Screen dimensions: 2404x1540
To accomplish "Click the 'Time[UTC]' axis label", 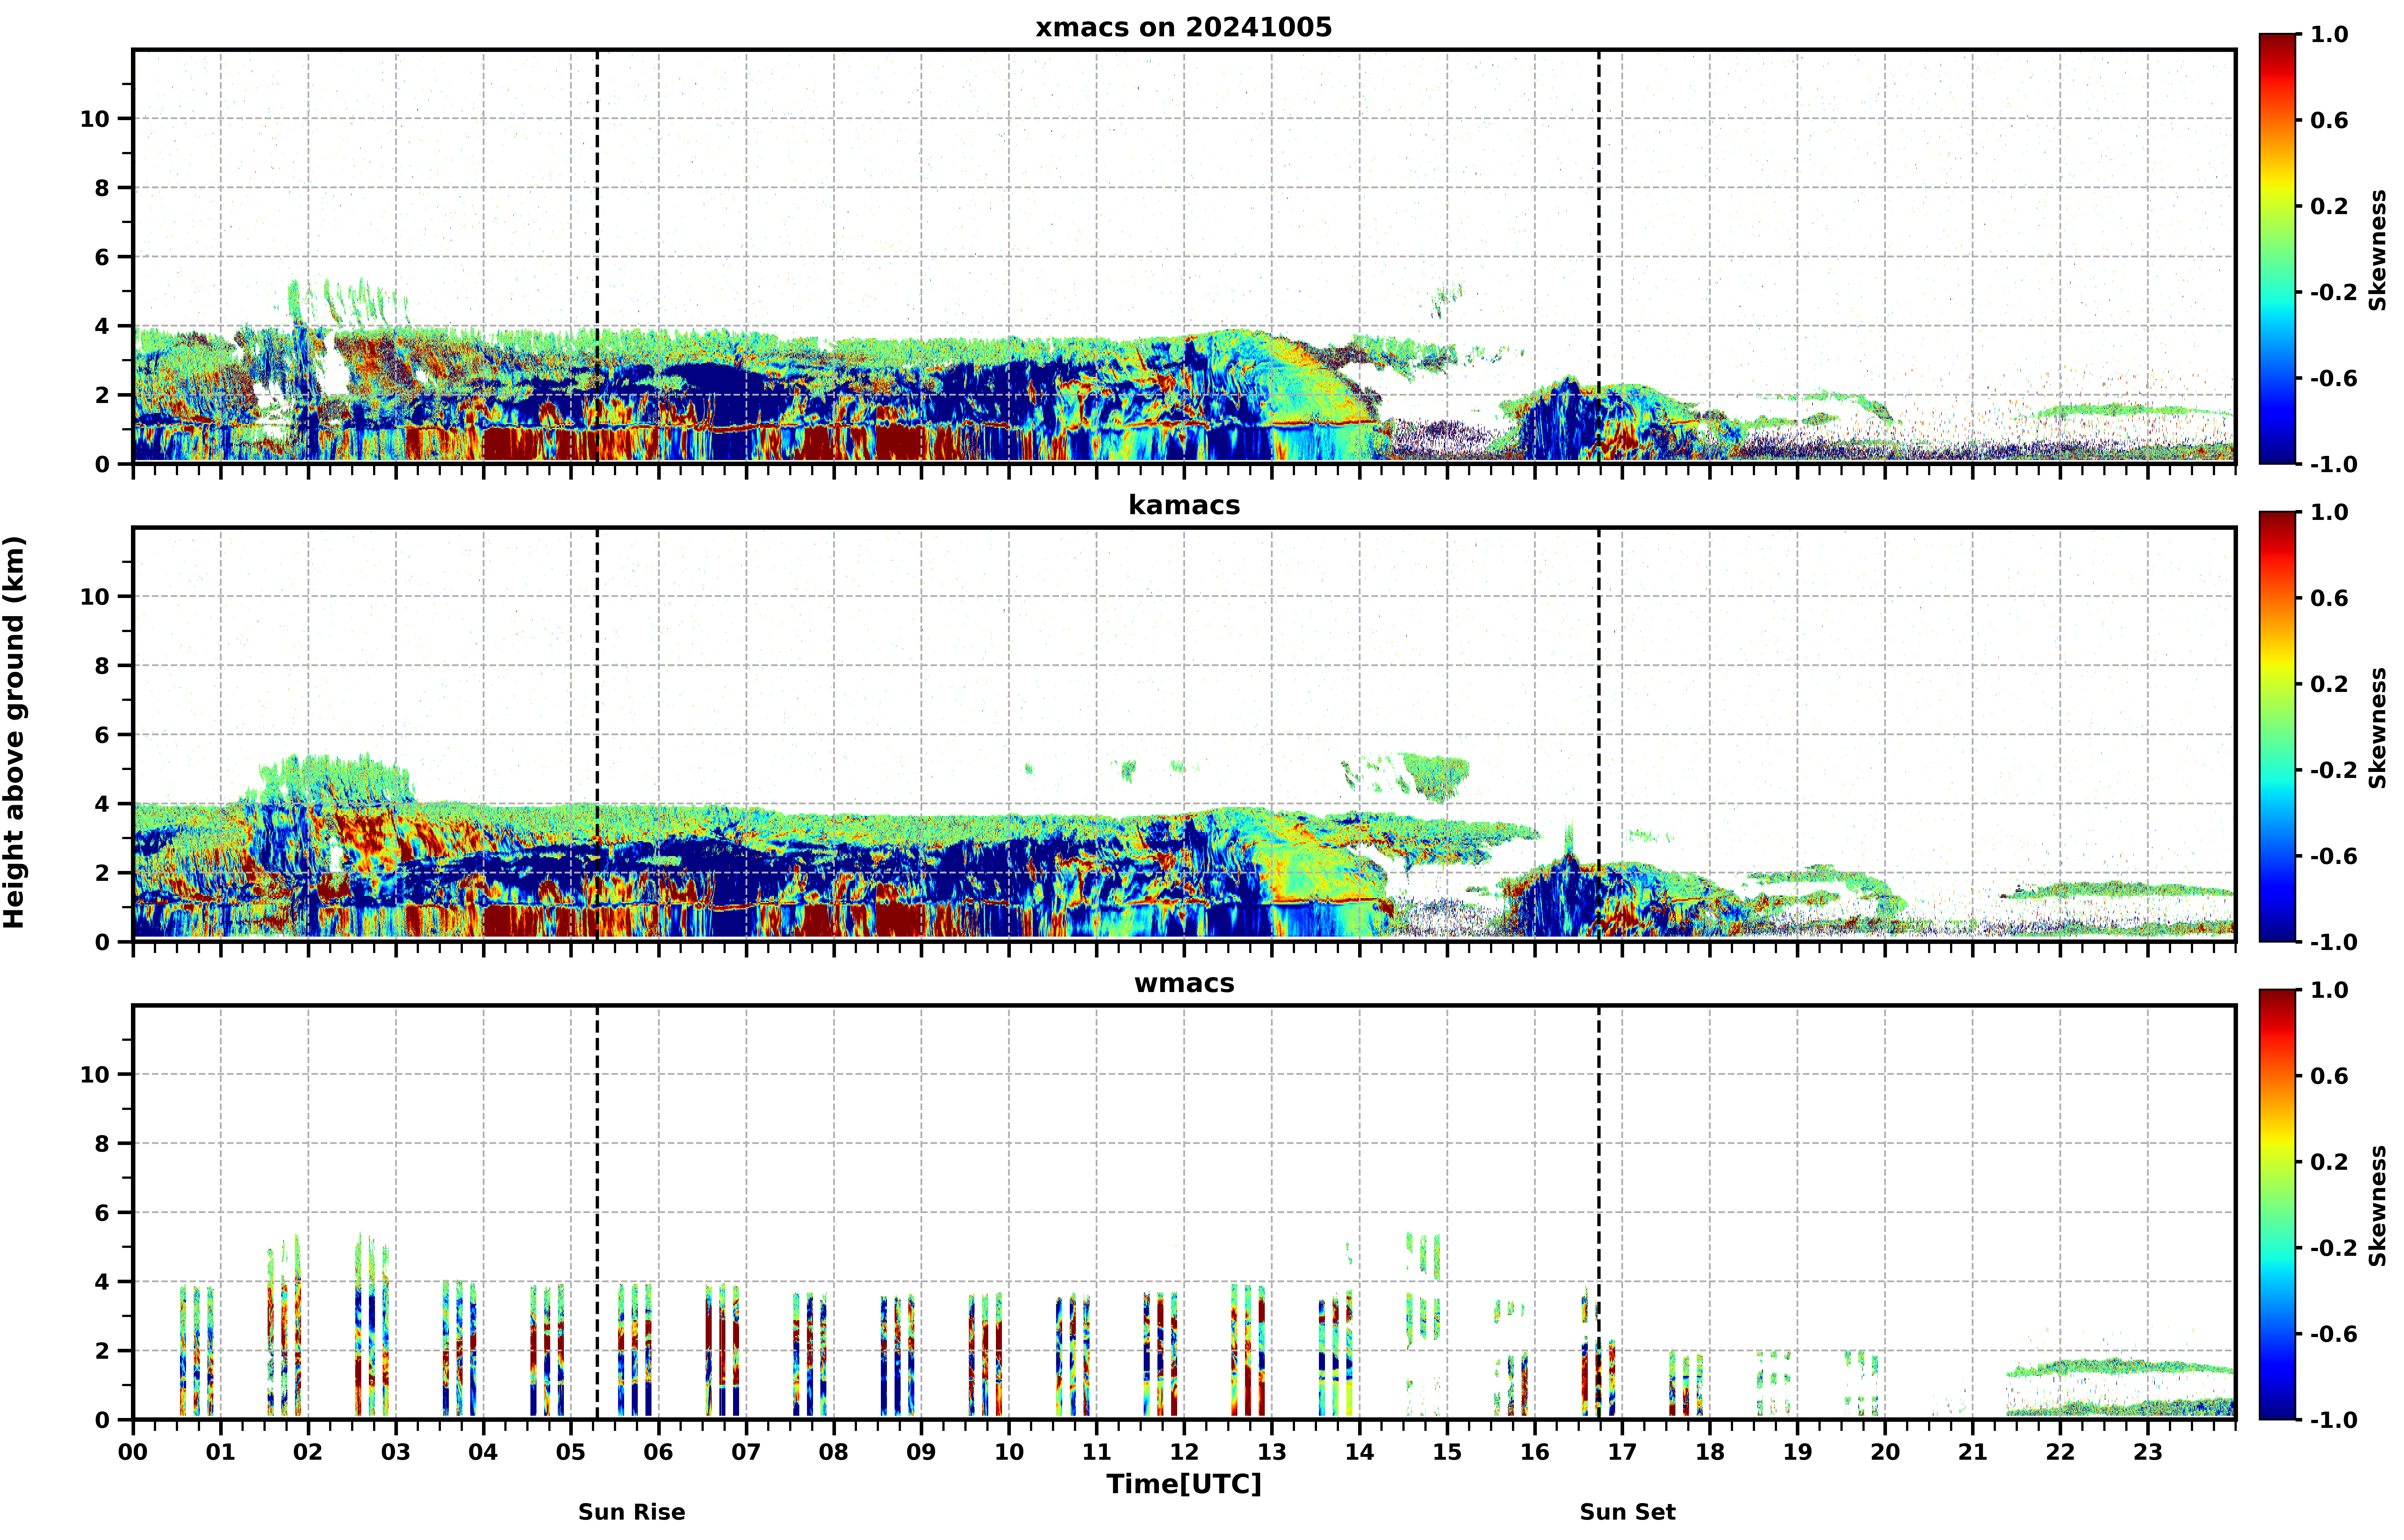I will pyautogui.click(x=1184, y=1484).
